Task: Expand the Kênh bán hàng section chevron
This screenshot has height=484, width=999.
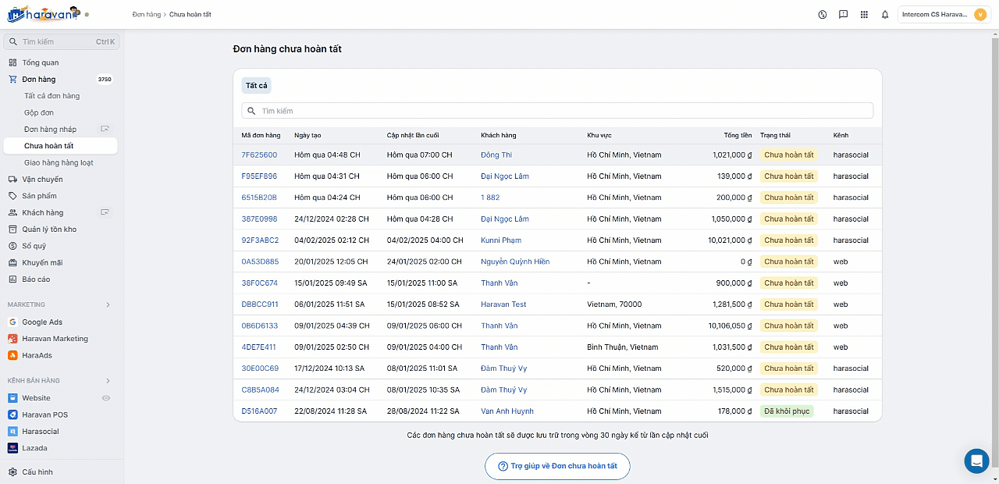Action: [x=108, y=381]
